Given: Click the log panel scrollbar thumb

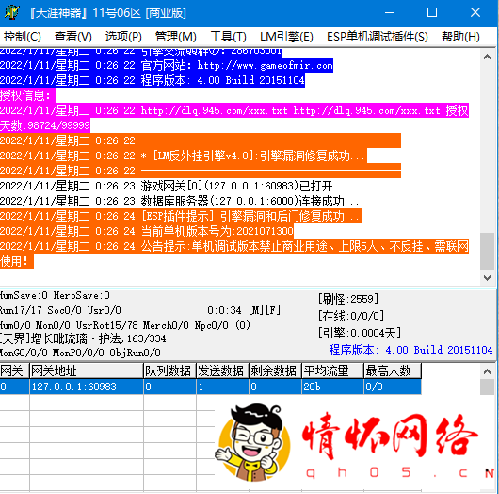Looking at the screenshot, I should [487, 251].
